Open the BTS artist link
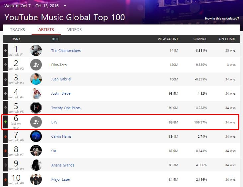Screen dimensions: 243x187 tap(54, 122)
